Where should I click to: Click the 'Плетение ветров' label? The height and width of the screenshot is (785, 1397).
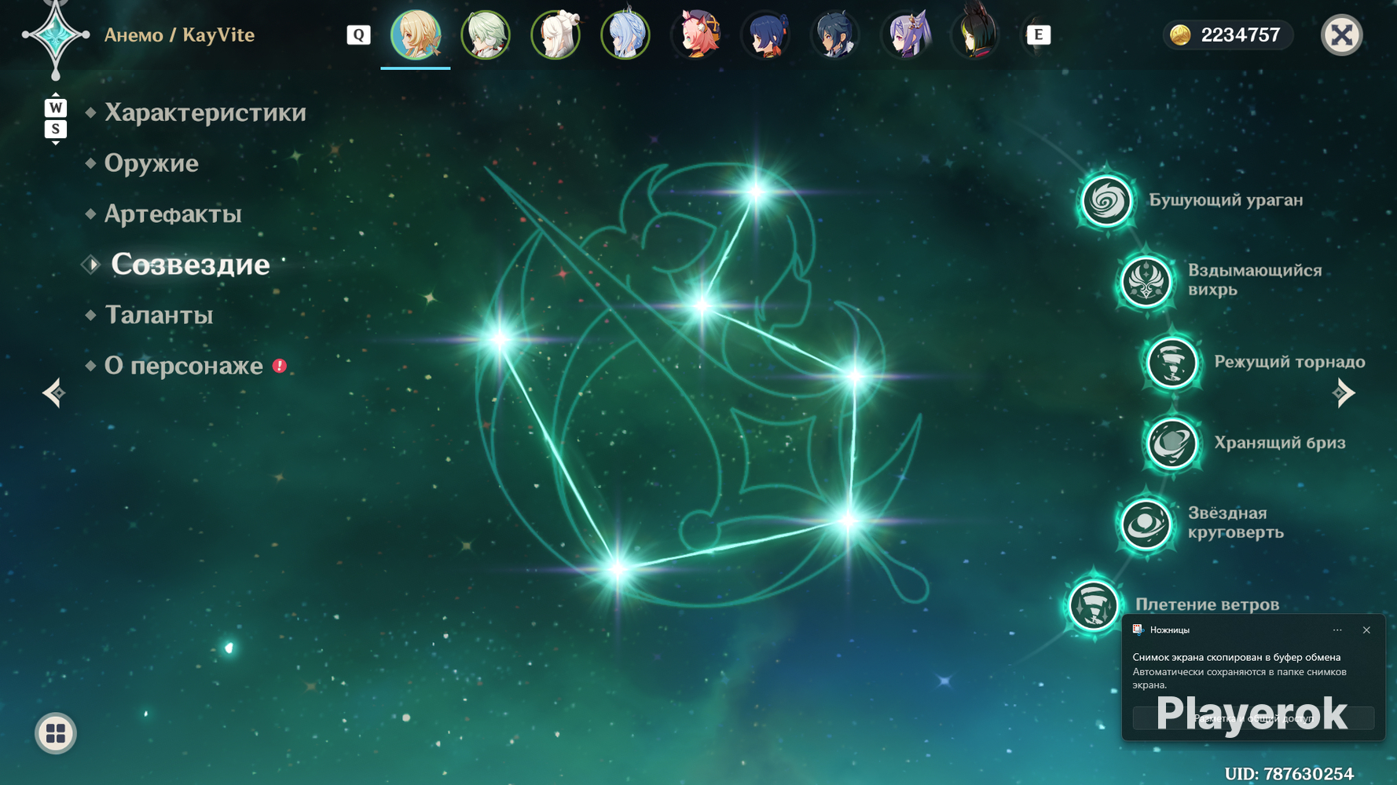(1207, 604)
